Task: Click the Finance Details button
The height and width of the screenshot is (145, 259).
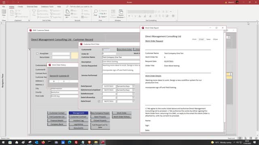Action: [x=57, y=121]
